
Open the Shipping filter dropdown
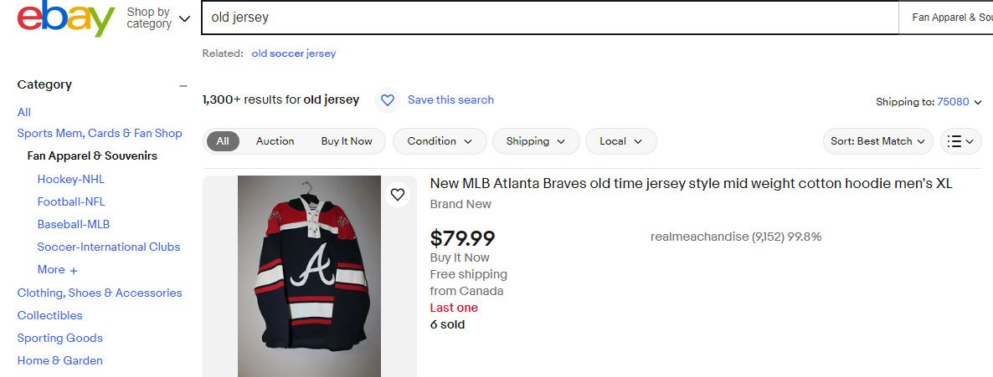point(535,141)
